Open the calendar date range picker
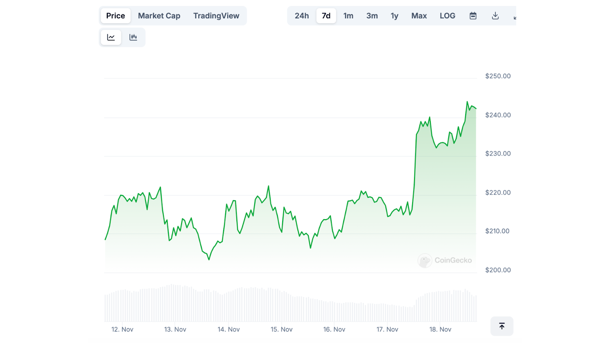Image resolution: width=610 pixels, height=343 pixels. point(473,16)
